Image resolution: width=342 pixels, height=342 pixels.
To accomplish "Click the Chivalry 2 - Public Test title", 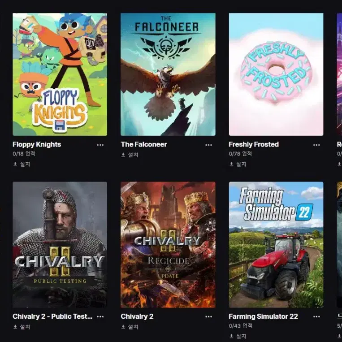I will pos(52,316).
